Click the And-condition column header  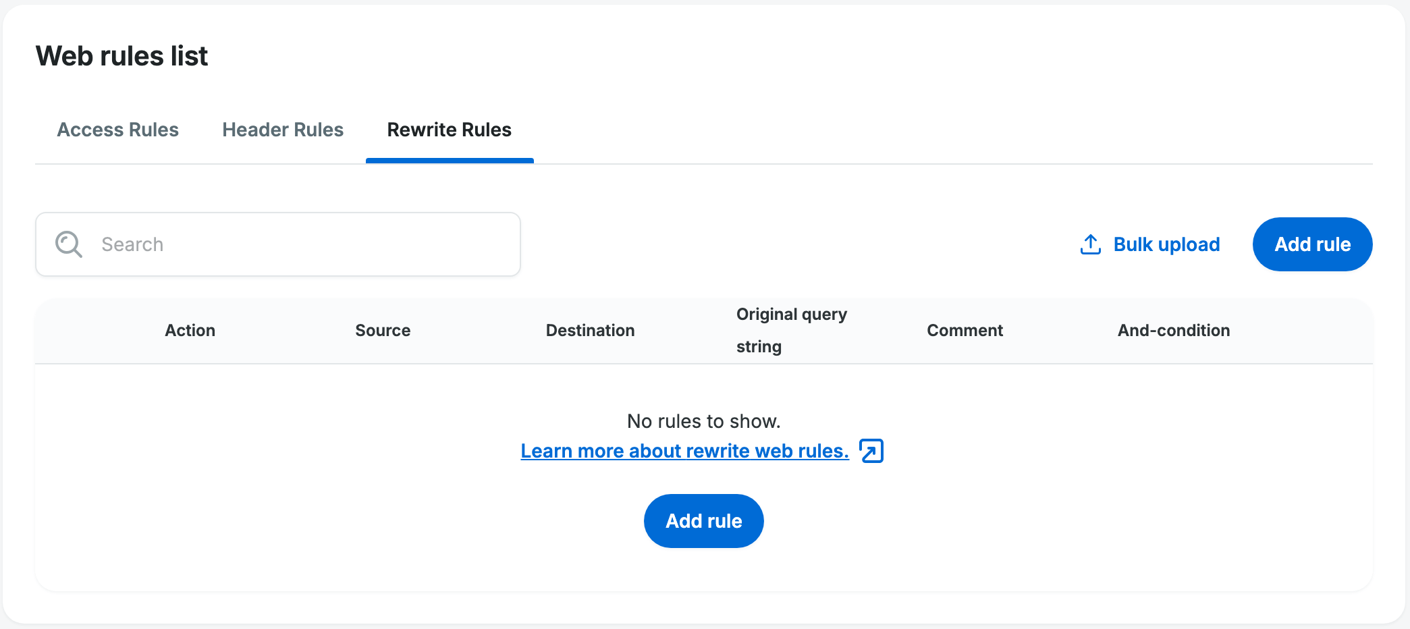coord(1173,331)
